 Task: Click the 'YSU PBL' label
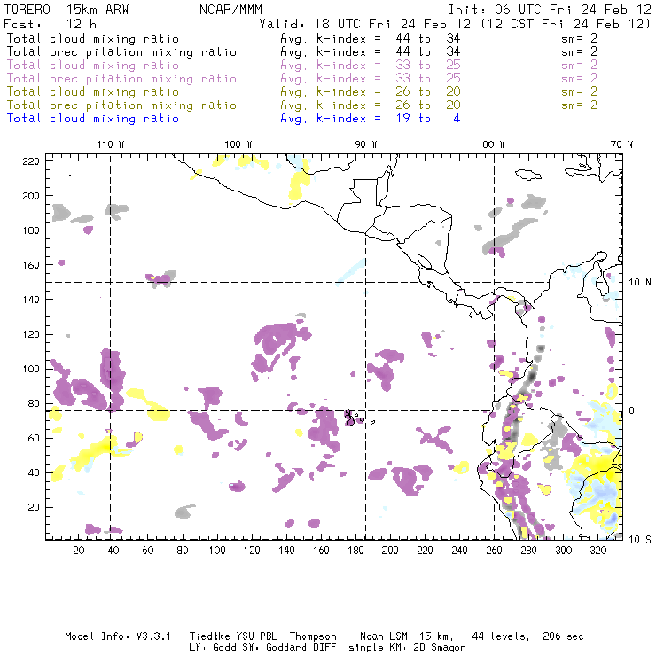257,636
